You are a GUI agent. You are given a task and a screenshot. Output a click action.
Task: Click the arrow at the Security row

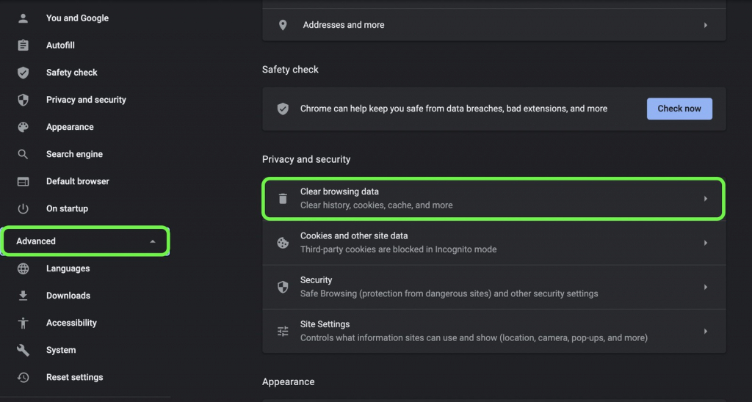pos(706,287)
